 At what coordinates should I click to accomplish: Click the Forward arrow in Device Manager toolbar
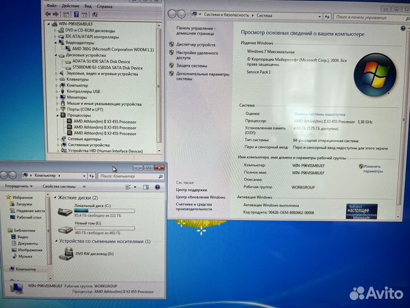coord(55,14)
